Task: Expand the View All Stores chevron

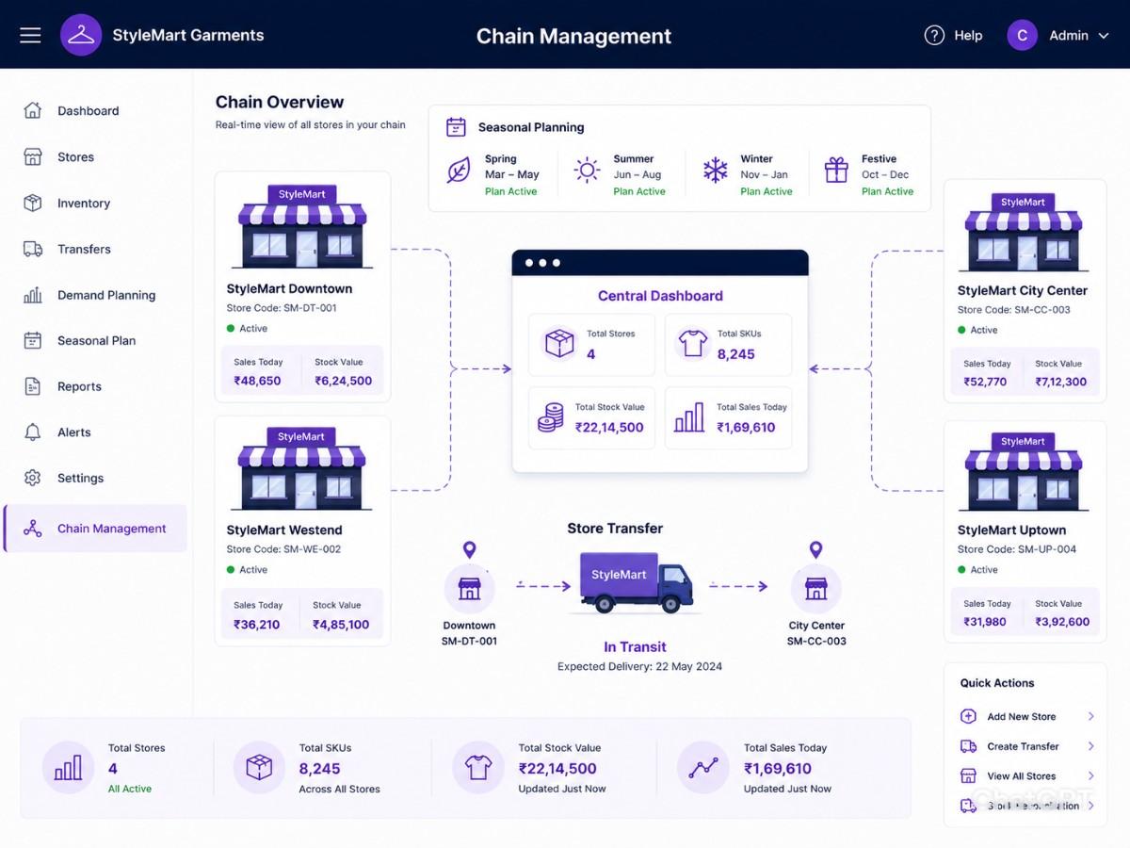Action: [1091, 776]
